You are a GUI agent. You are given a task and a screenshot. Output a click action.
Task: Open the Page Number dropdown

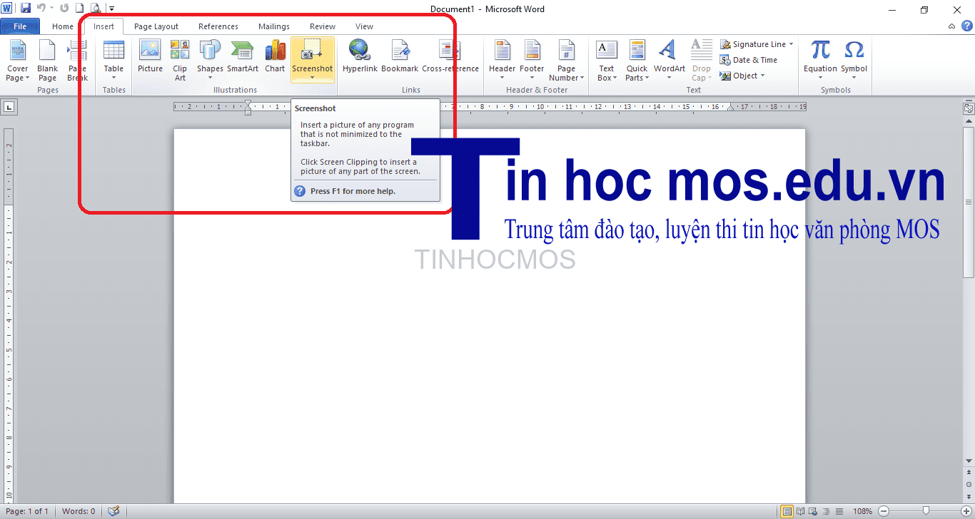(x=566, y=61)
